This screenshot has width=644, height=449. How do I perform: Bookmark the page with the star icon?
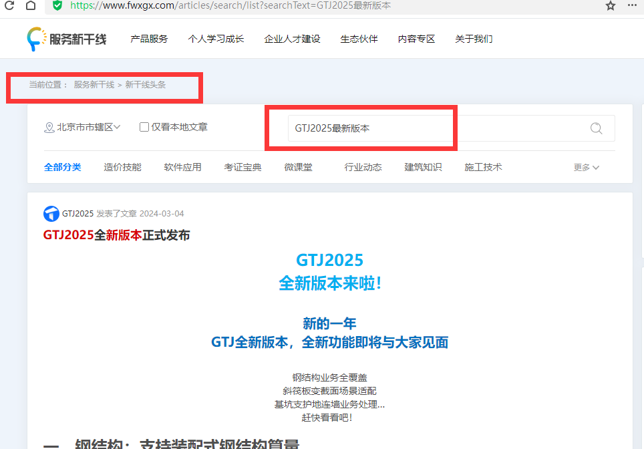point(611,5)
